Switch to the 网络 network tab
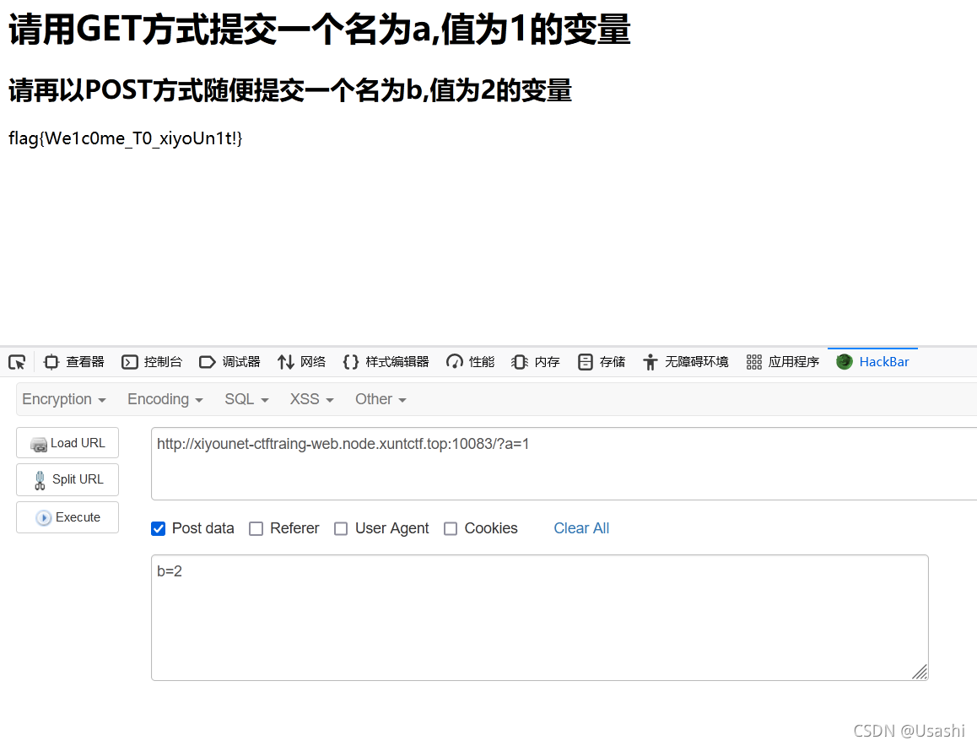The height and width of the screenshot is (746, 977). pyautogui.click(x=301, y=362)
